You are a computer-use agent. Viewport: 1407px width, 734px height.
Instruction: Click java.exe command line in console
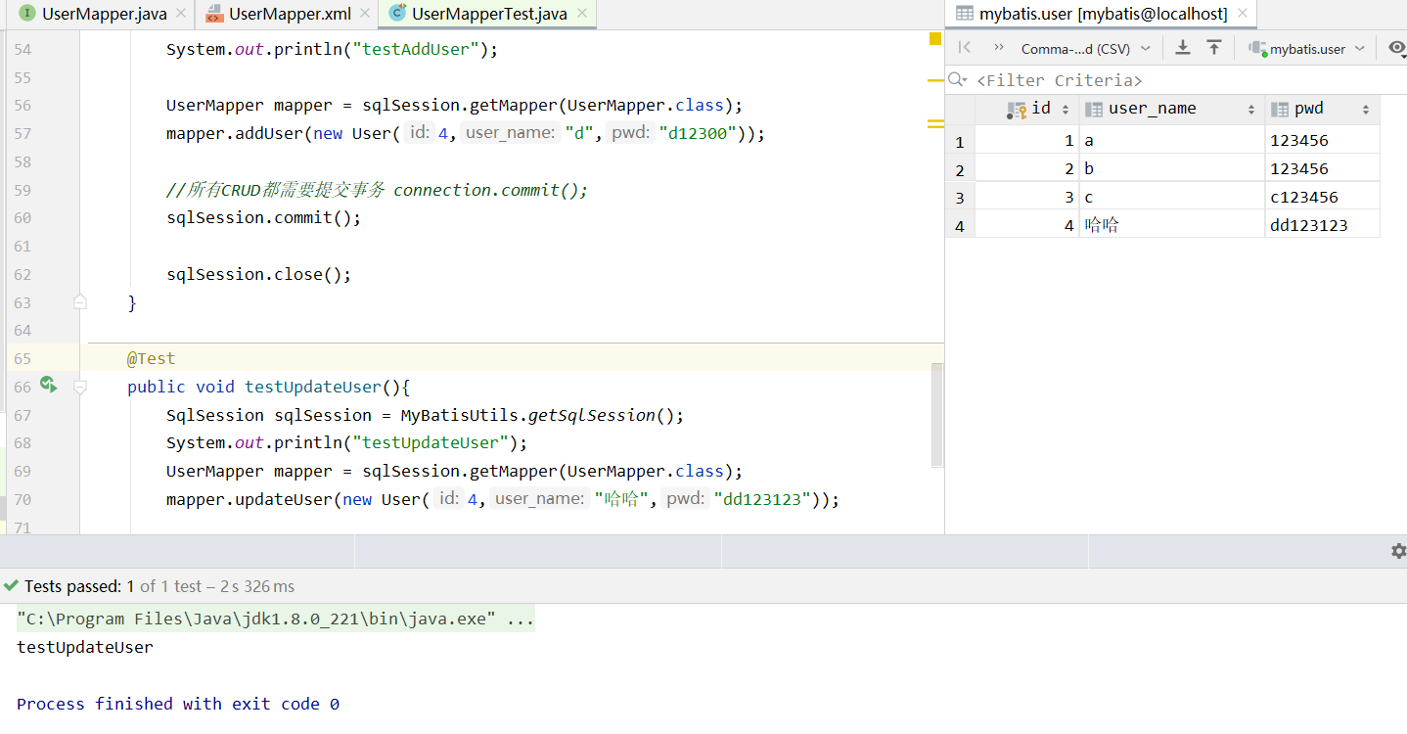tap(275, 619)
